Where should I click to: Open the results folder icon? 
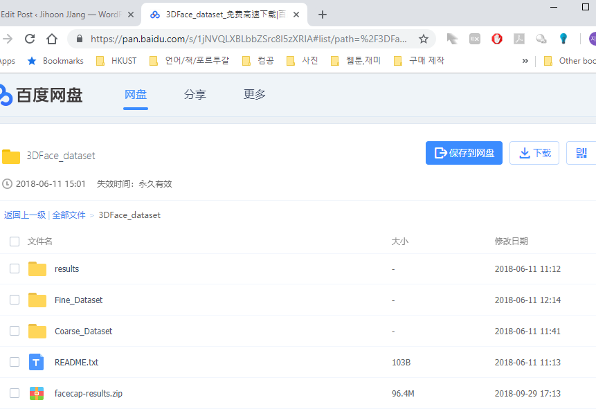pyautogui.click(x=37, y=269)
